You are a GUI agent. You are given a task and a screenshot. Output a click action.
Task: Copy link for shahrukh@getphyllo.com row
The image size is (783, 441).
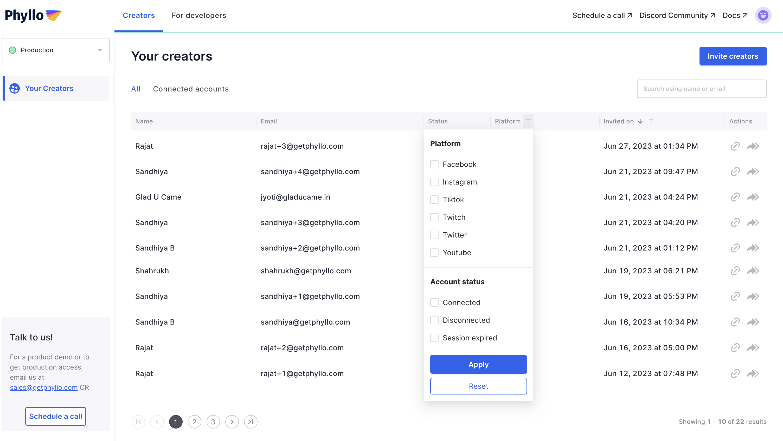pyautogui.click(x=735, y=271)
